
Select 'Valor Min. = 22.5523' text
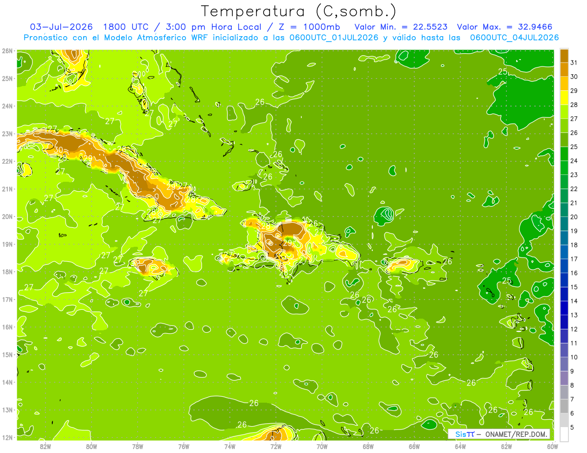401,27
